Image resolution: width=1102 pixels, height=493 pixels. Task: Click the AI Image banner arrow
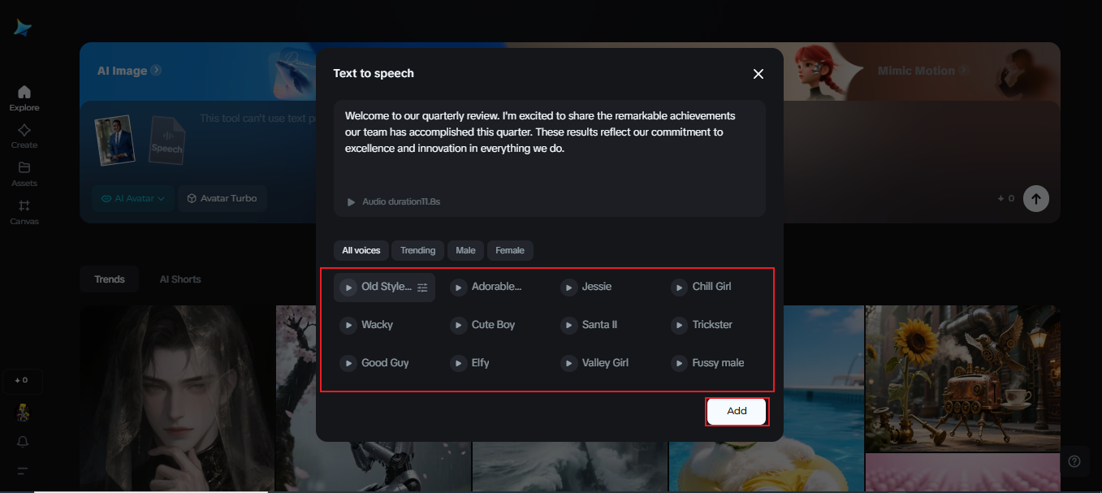coord(156,71)
